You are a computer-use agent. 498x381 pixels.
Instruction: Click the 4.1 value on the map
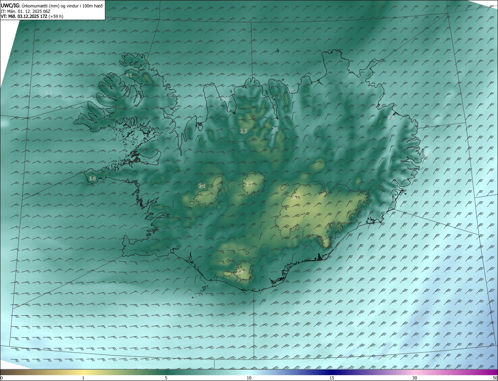[x=129, y=75]
